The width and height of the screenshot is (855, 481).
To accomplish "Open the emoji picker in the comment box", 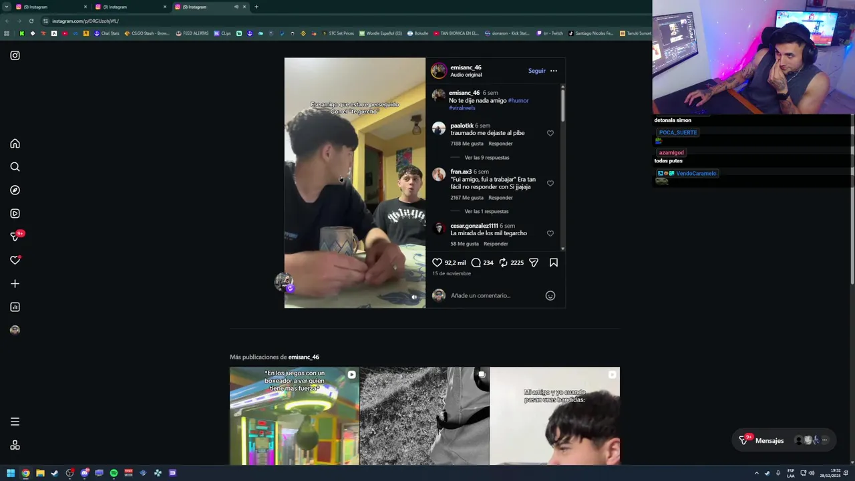I will [x=550, y=295].
